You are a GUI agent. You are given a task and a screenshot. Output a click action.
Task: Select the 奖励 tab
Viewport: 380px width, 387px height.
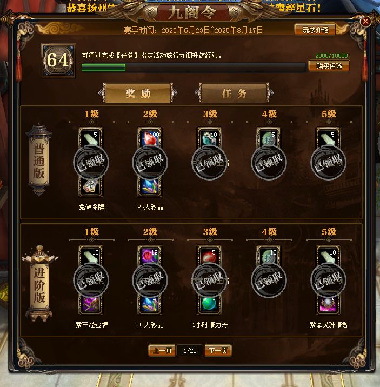[x=138, y=93]
